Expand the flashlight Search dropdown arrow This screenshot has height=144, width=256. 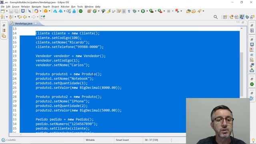pos(203,11)
